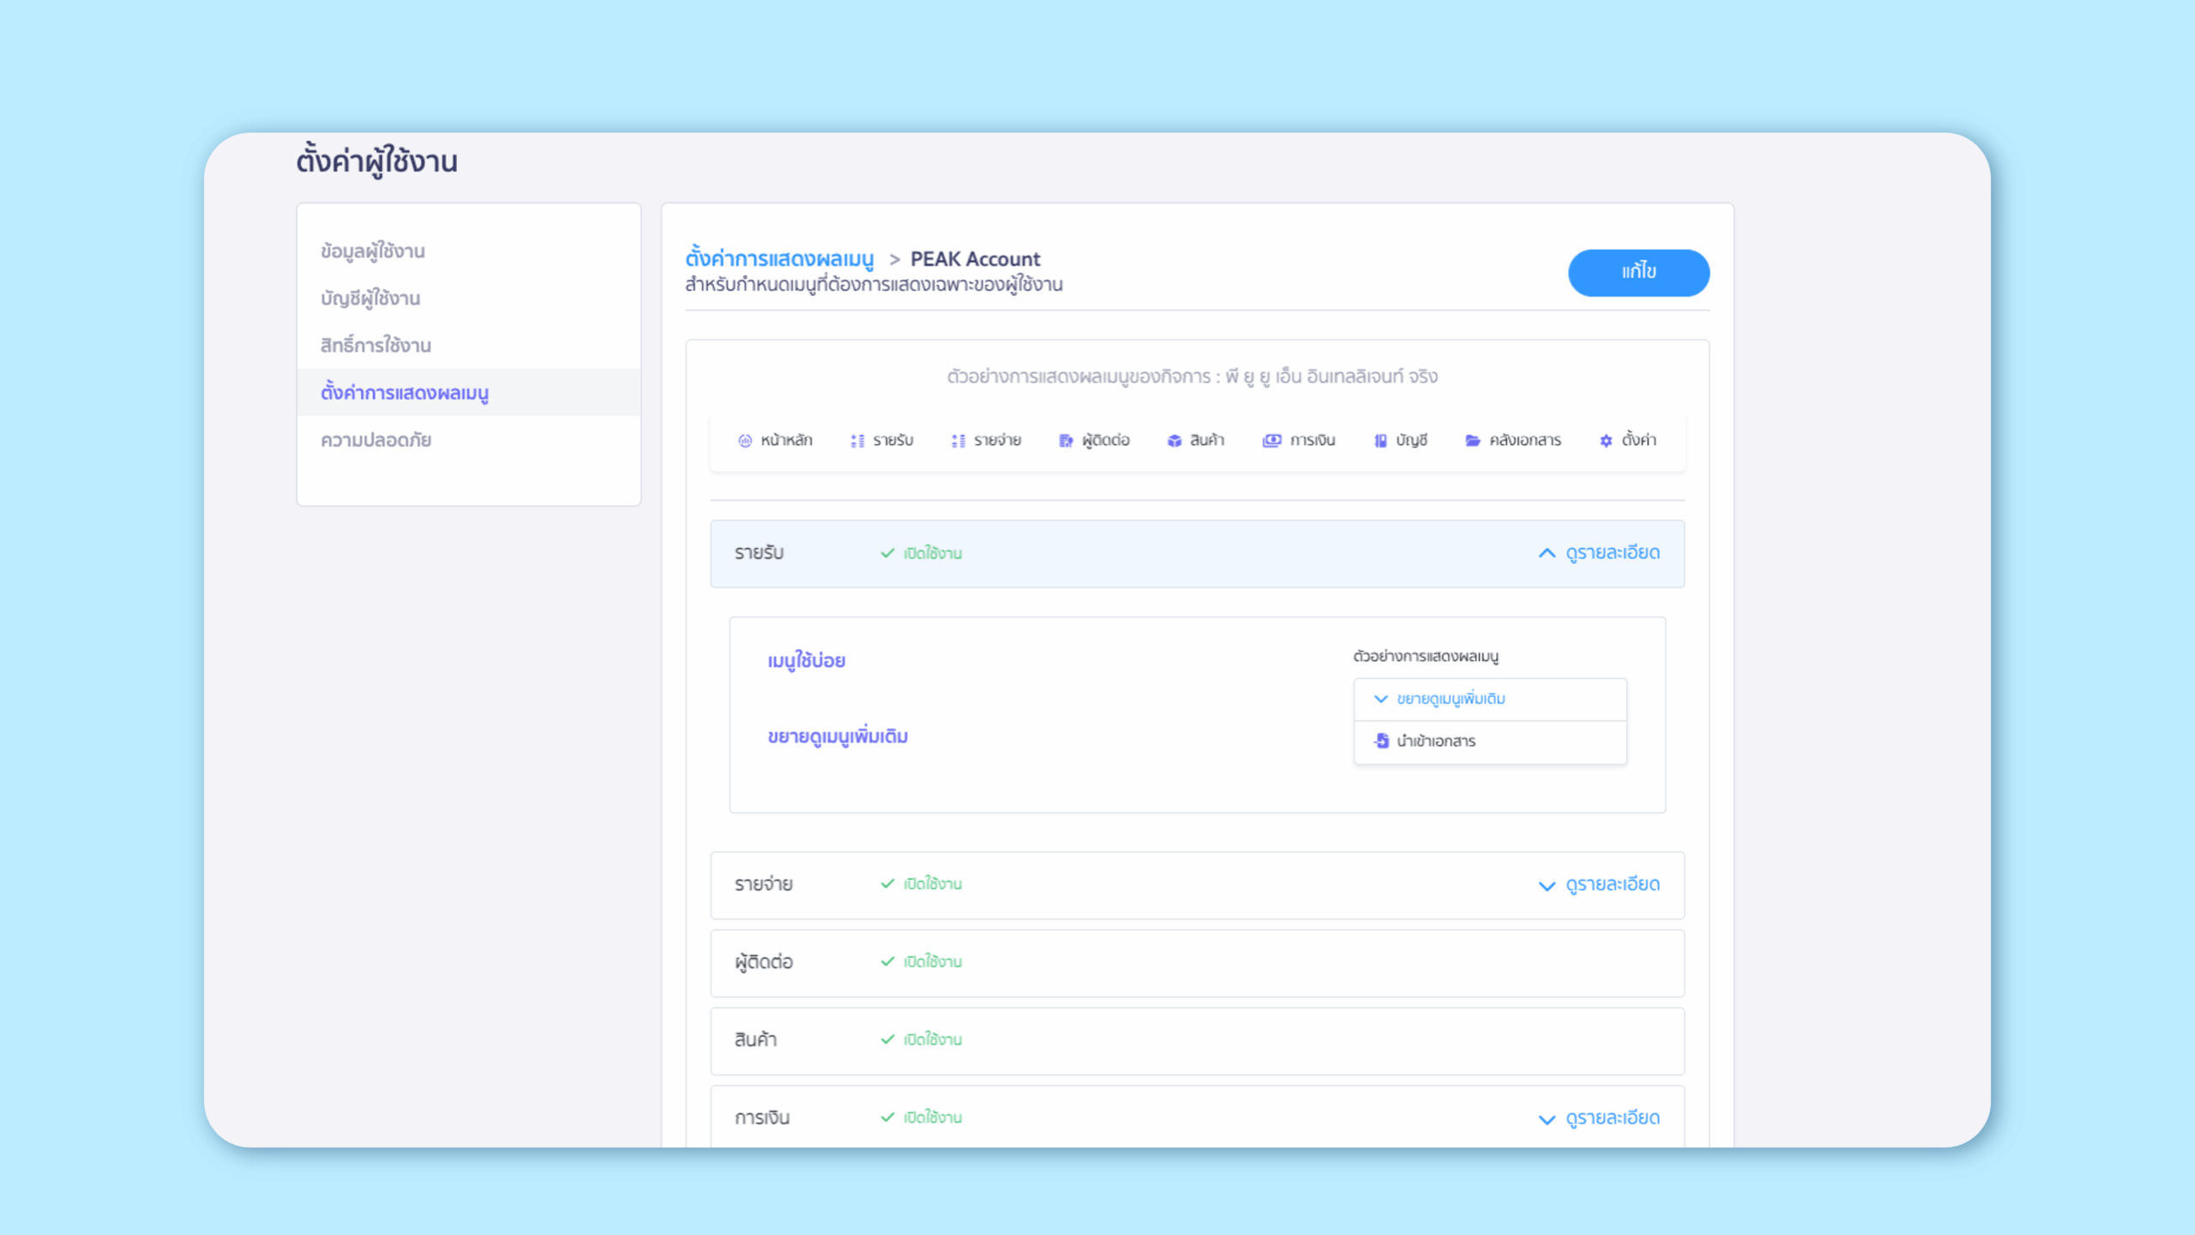The width and height of the screenshot is (2195, 1235).
Task: Click the นำเข้าเอกสาร import document icon
Action: (1381, 740)
